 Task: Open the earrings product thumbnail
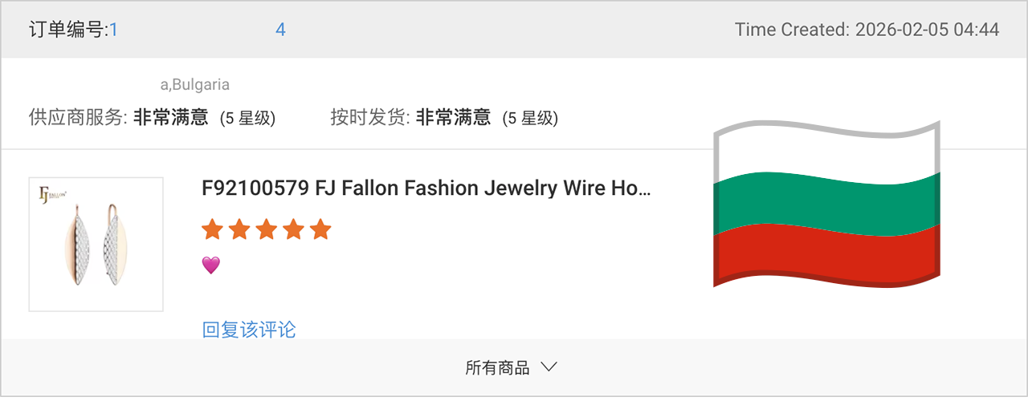click(96, 244)
